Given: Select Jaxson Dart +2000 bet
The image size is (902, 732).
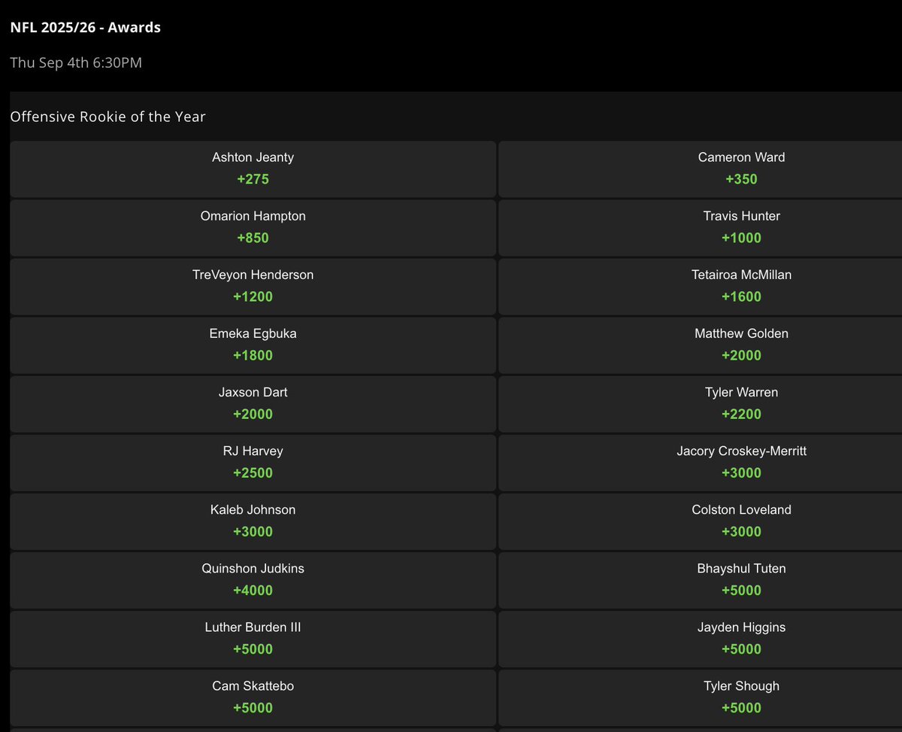Looking at the screenshot, I should point(253,403).
